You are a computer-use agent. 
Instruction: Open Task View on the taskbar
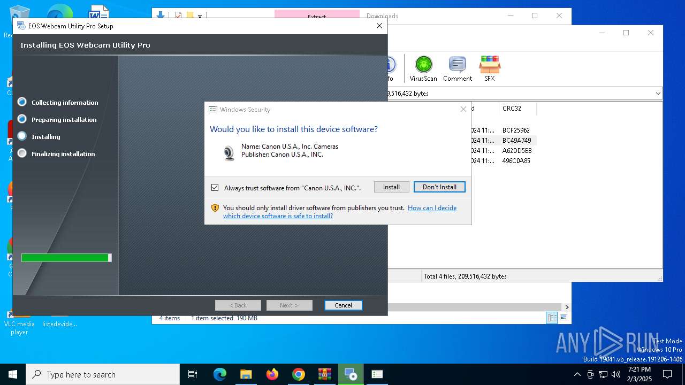point(193,374)
